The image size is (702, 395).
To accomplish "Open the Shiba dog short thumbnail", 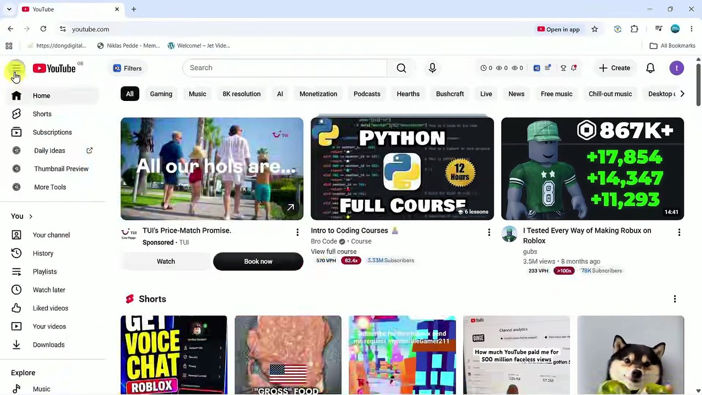I will click(x=631, y=355).
